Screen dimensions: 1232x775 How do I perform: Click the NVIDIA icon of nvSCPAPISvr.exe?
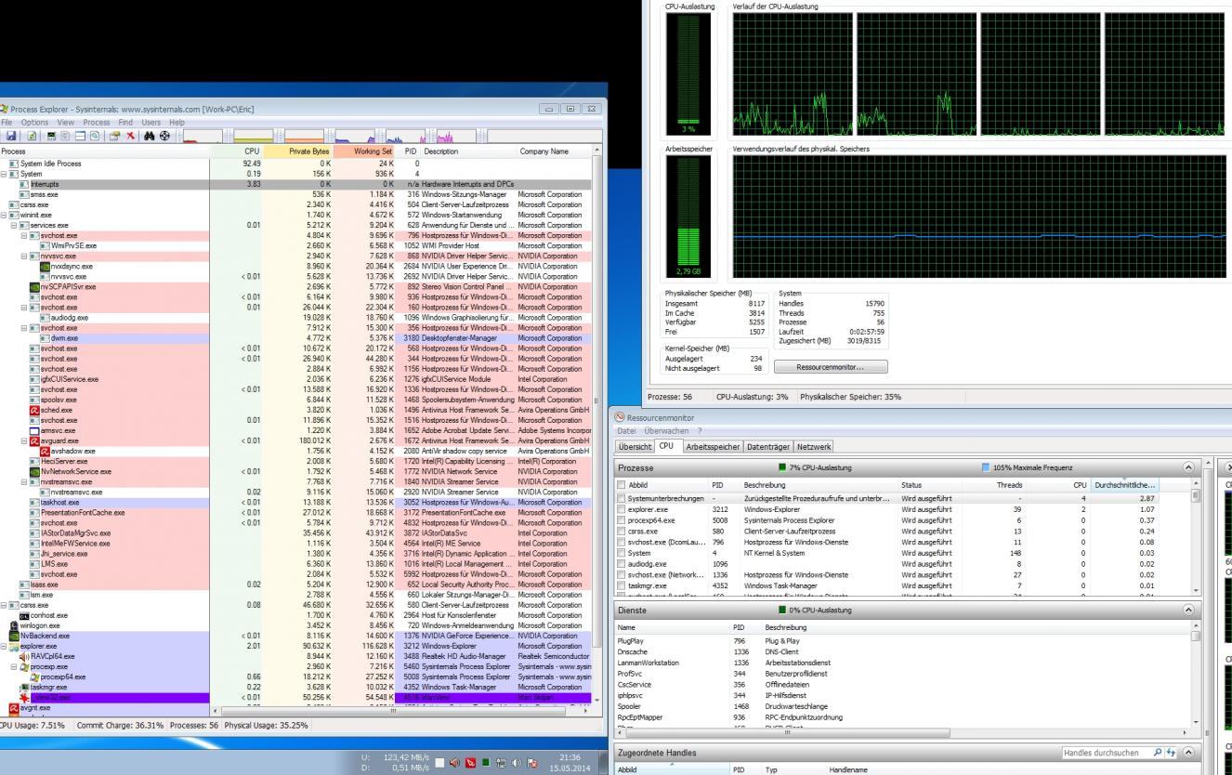coord(34,287)
